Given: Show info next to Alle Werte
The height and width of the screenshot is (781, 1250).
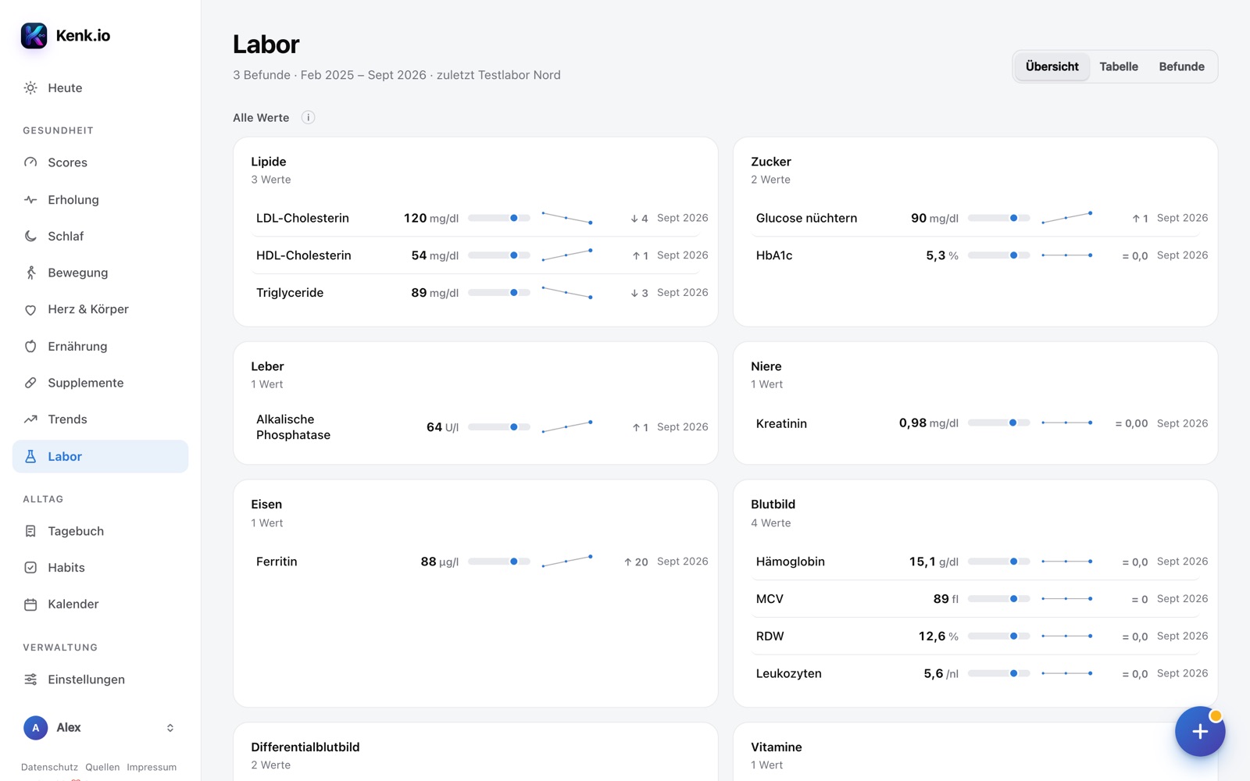Looking at the screenshot, I should tap(309, 118).
